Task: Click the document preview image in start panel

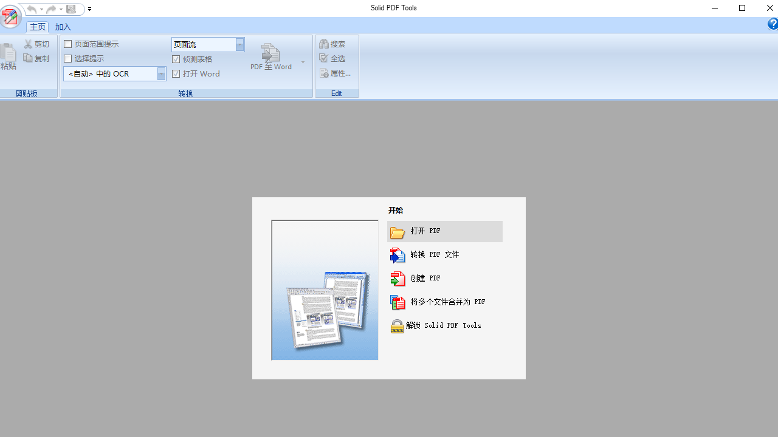Action: tap(325, 290)
